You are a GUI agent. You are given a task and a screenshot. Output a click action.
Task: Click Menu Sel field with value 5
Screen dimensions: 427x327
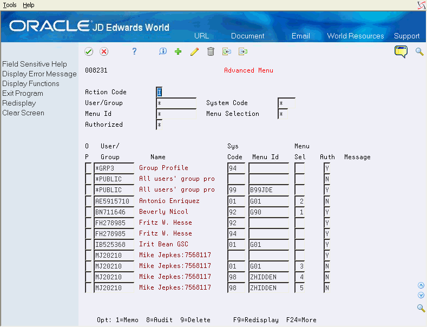(x=300, y=288)
